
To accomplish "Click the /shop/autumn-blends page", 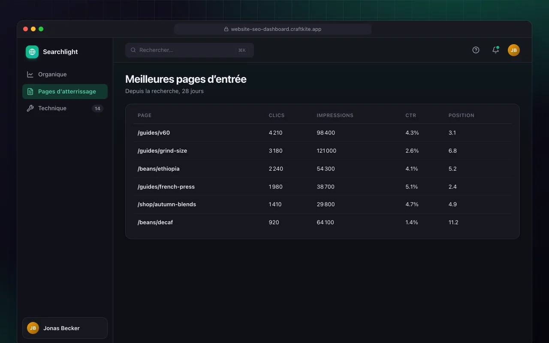I will coord(167,205).
